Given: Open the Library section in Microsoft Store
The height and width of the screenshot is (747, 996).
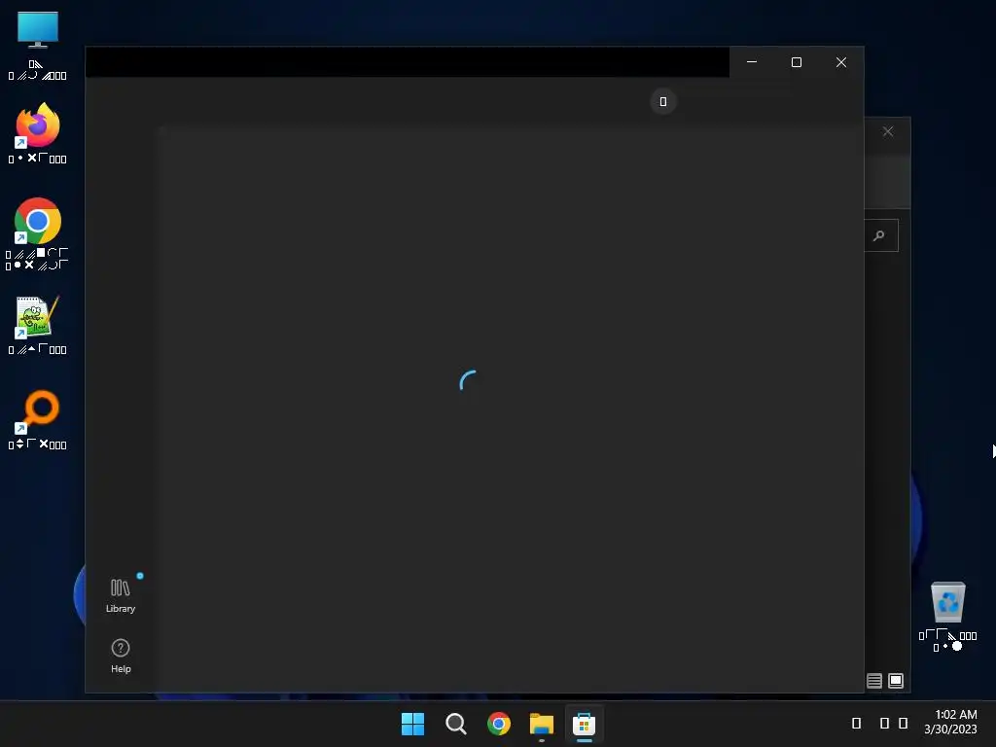Looking at the screenshot, I should [121, 595].
